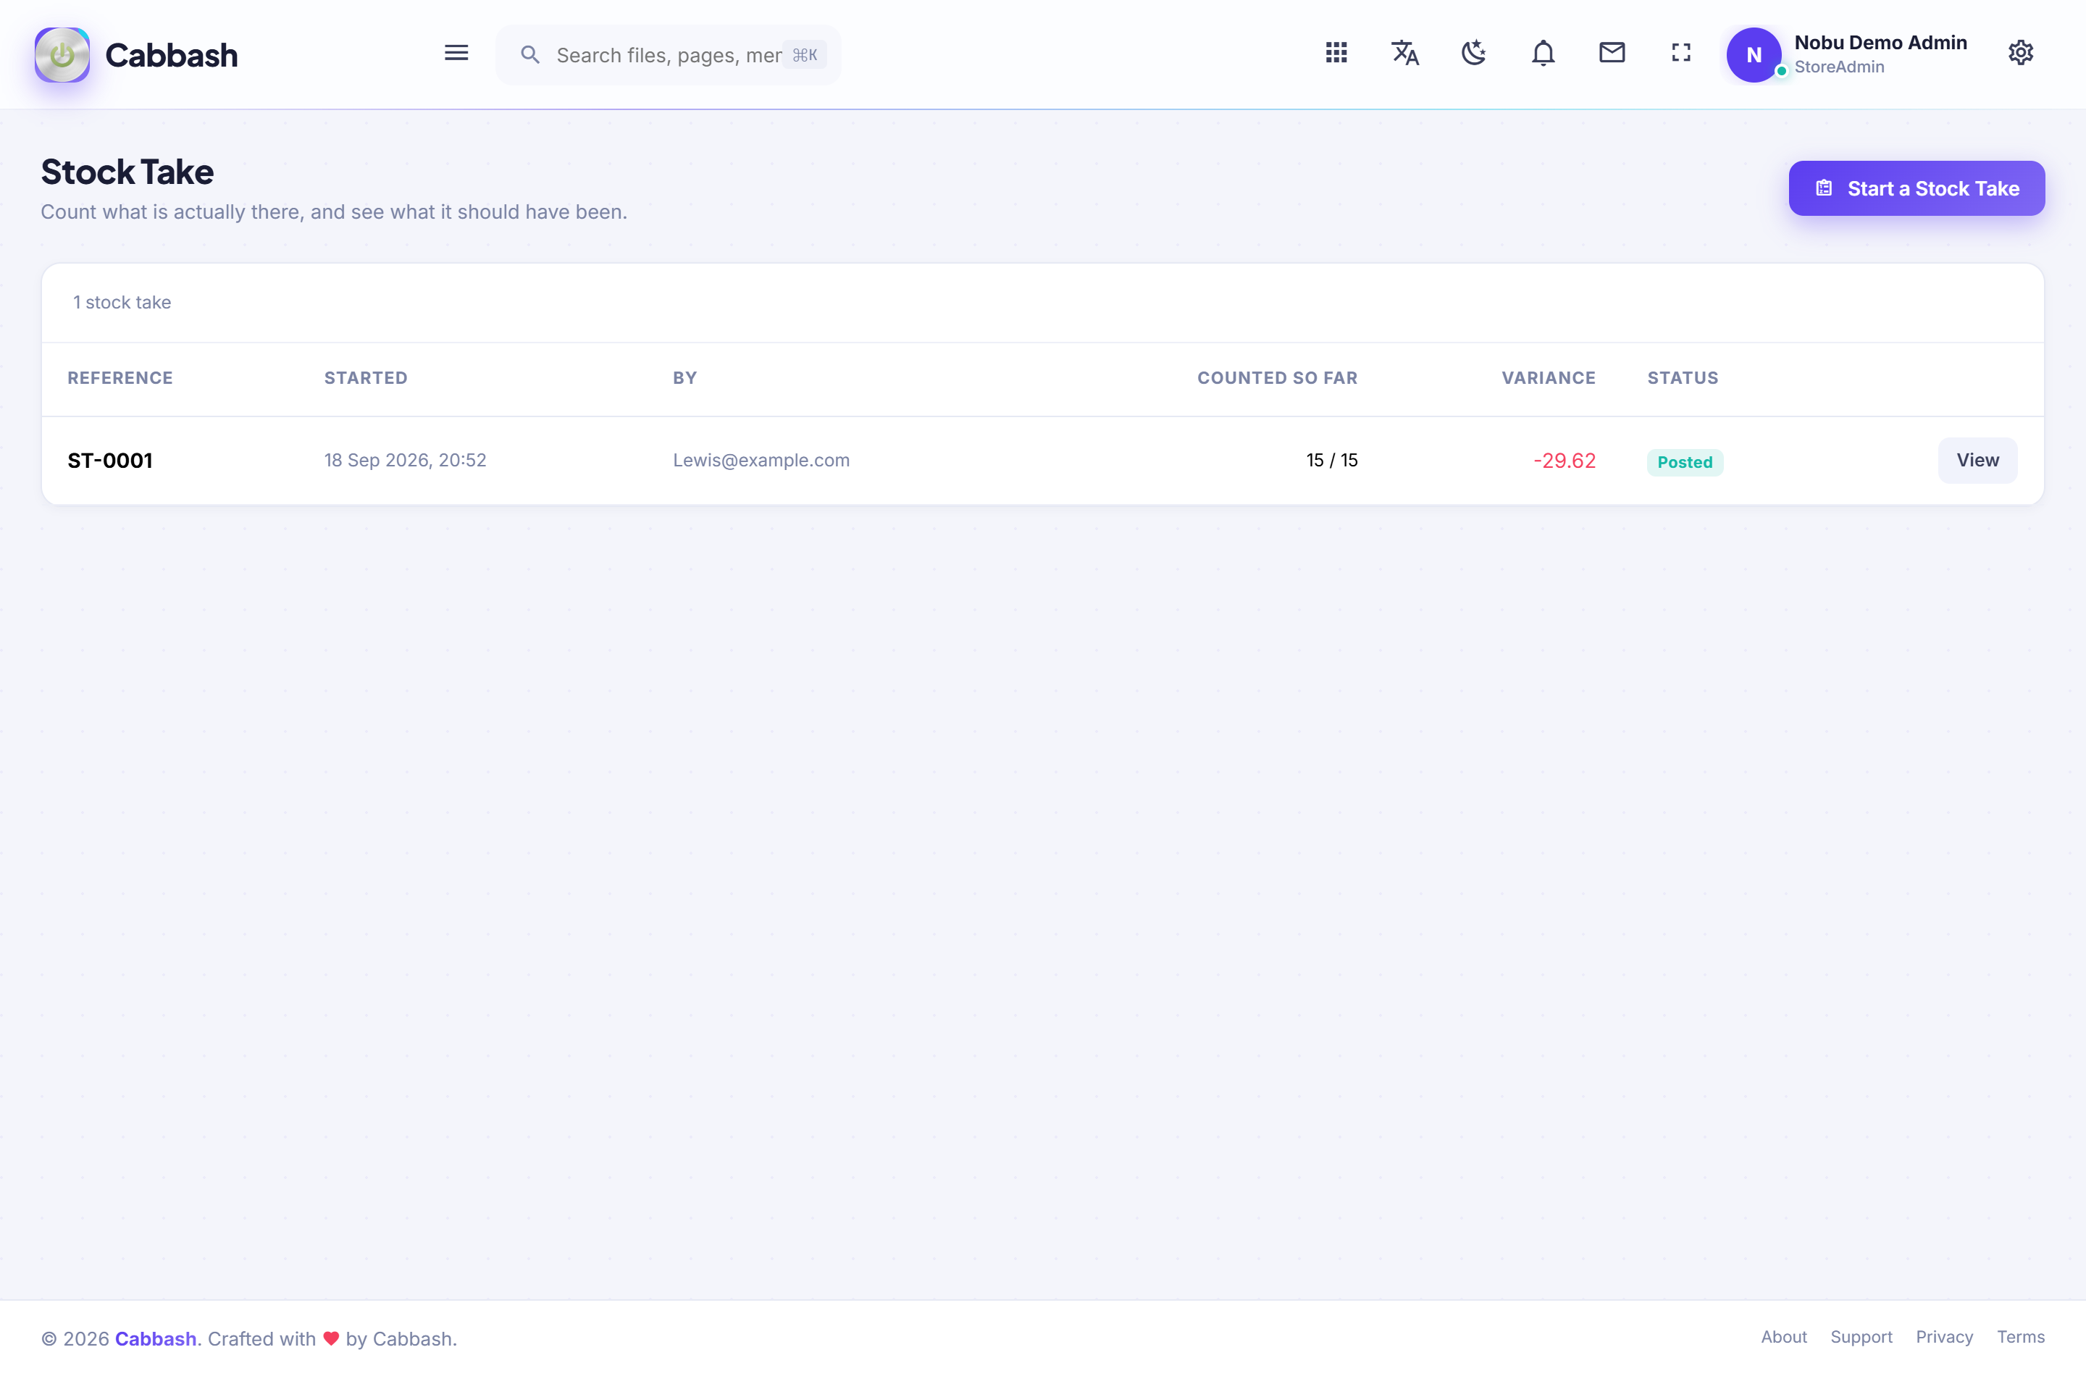Open the mail inbox icon
This screenshot has height=1376, width=2086.
coord(1612,54)
